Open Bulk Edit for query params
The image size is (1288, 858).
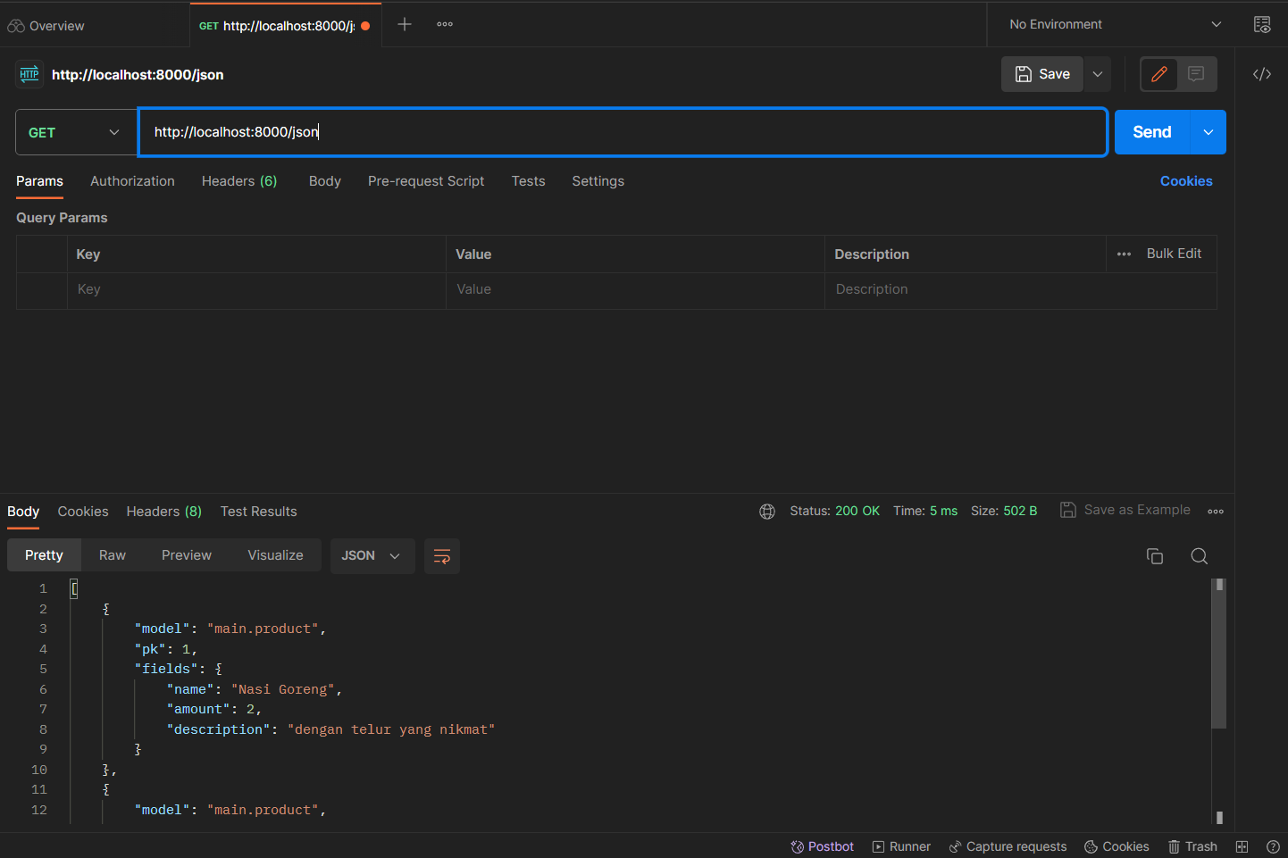pyautogui.click(x=1173, y=253)
